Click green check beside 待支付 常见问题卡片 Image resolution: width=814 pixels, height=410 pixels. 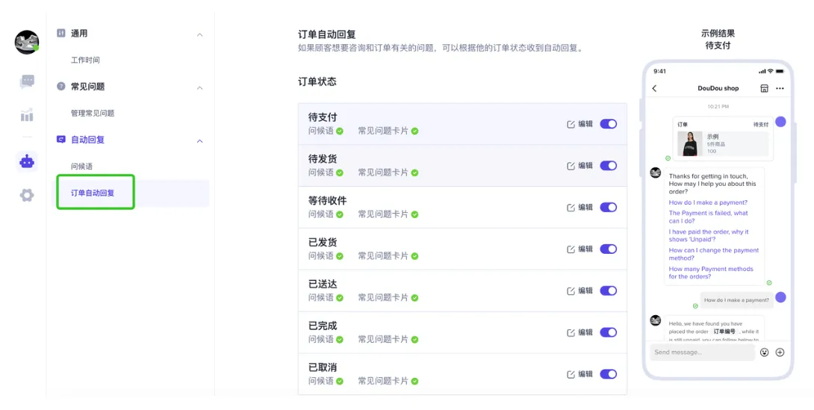(x=414, y=131)
